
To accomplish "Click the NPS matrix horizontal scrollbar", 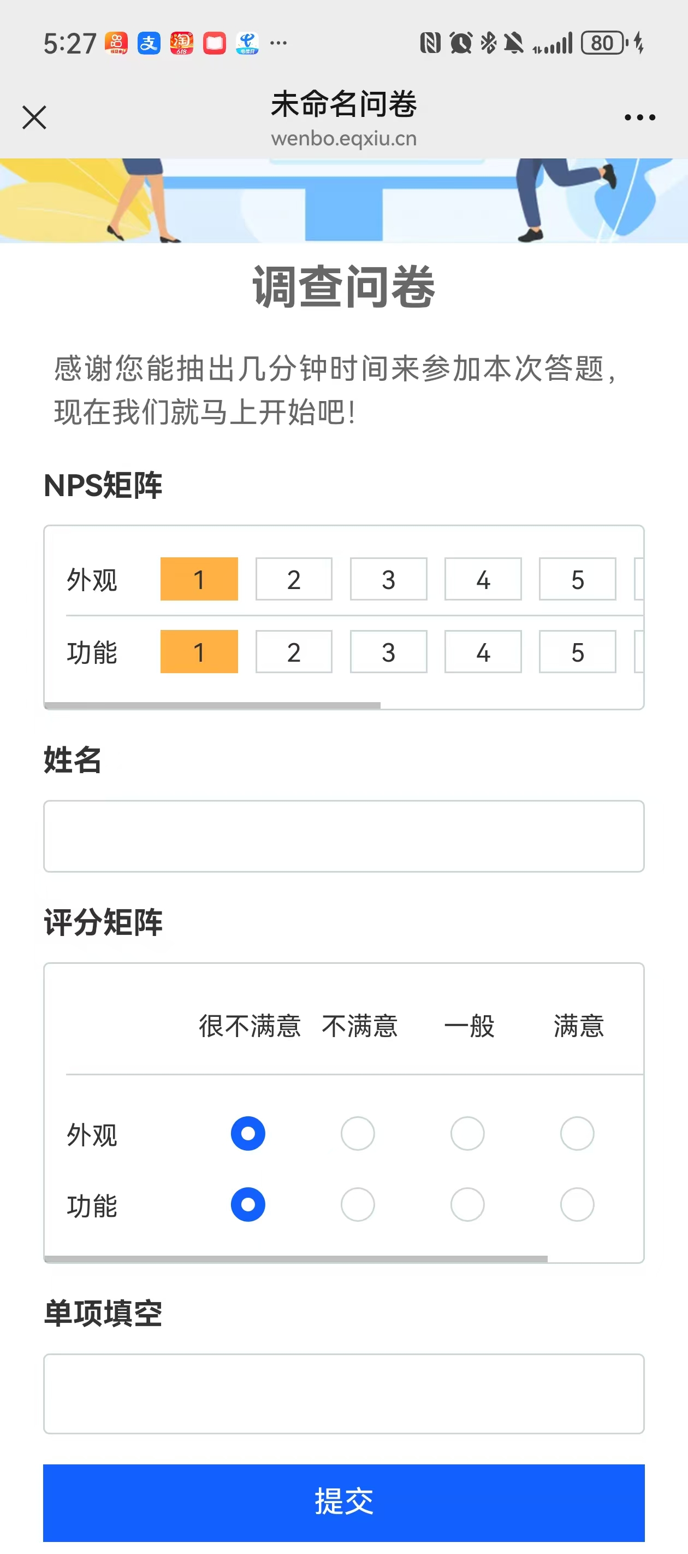I will (212, 705).
